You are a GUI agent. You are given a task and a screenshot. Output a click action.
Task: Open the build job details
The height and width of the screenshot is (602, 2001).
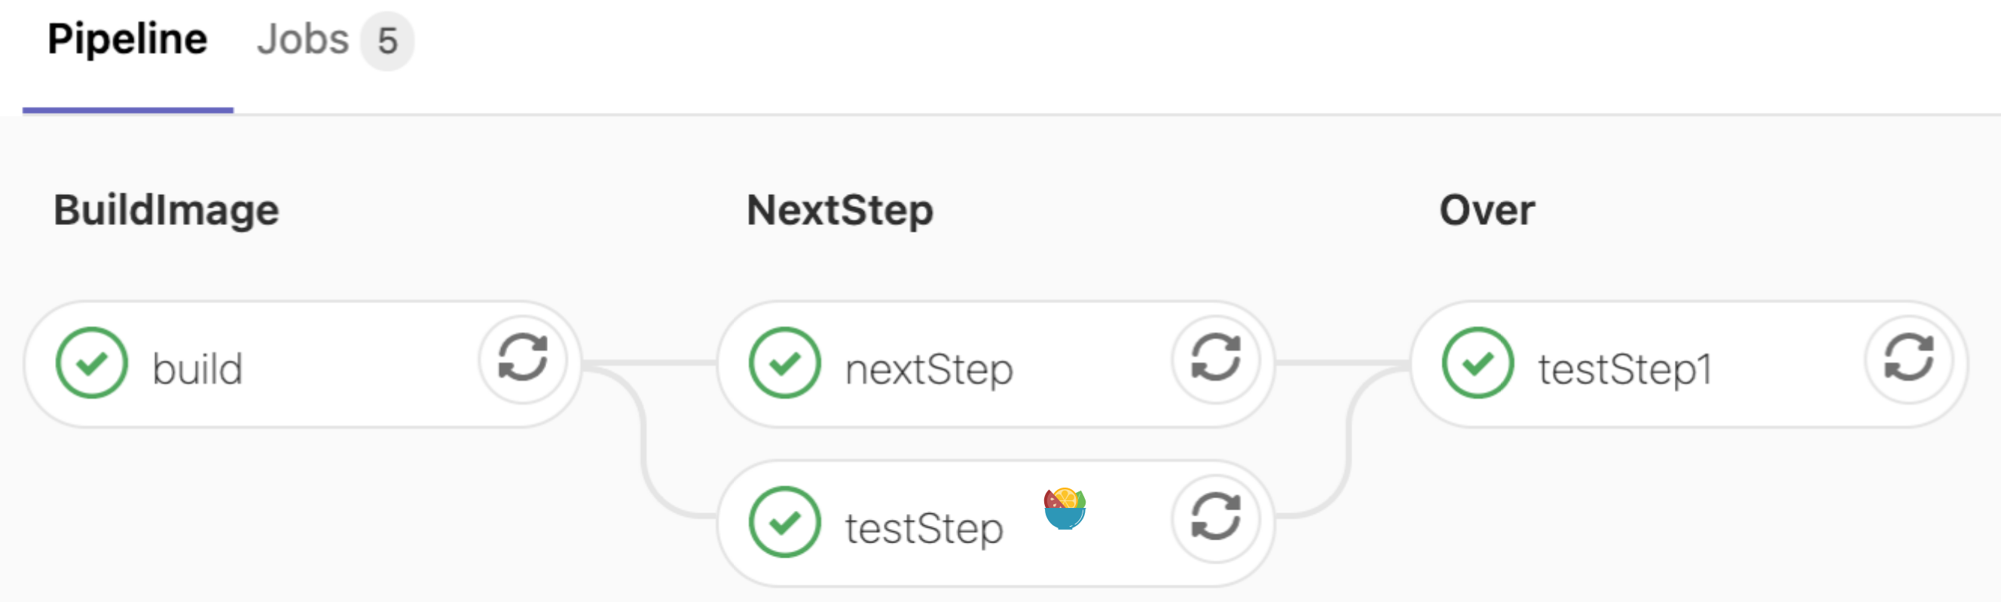[x=197, y=369]
